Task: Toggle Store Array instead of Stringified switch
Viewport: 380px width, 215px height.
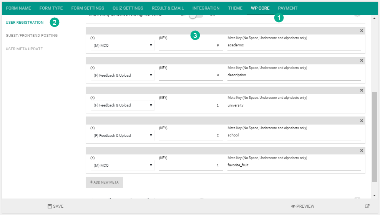Action: [196, 16]
